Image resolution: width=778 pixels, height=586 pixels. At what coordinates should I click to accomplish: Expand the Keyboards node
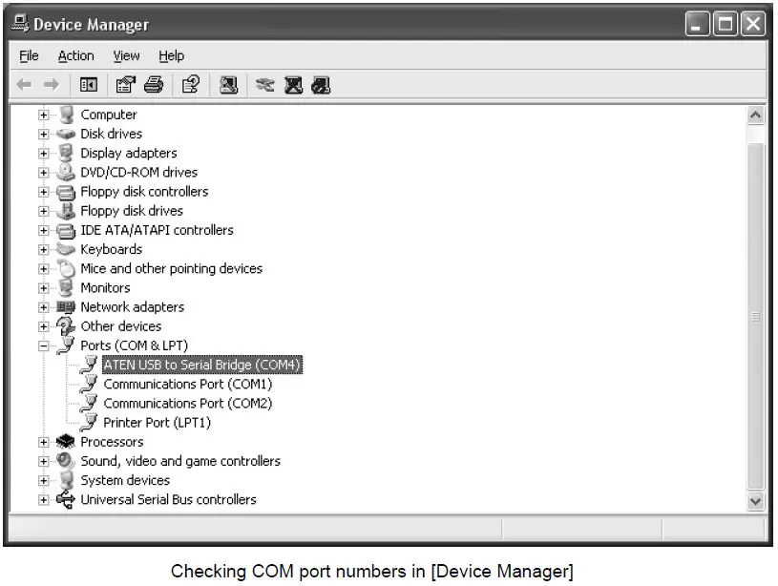click(x=44, y=250)
